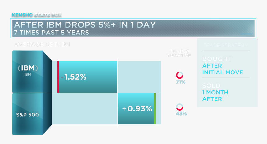Click the Trades Negative column header
The height and width of the screenshot is (144, 267).
(x=179, y=53)
